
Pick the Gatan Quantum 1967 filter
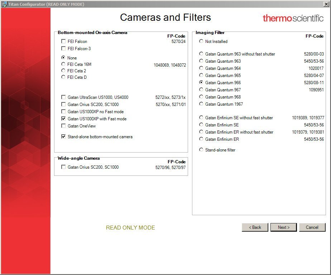201,104
